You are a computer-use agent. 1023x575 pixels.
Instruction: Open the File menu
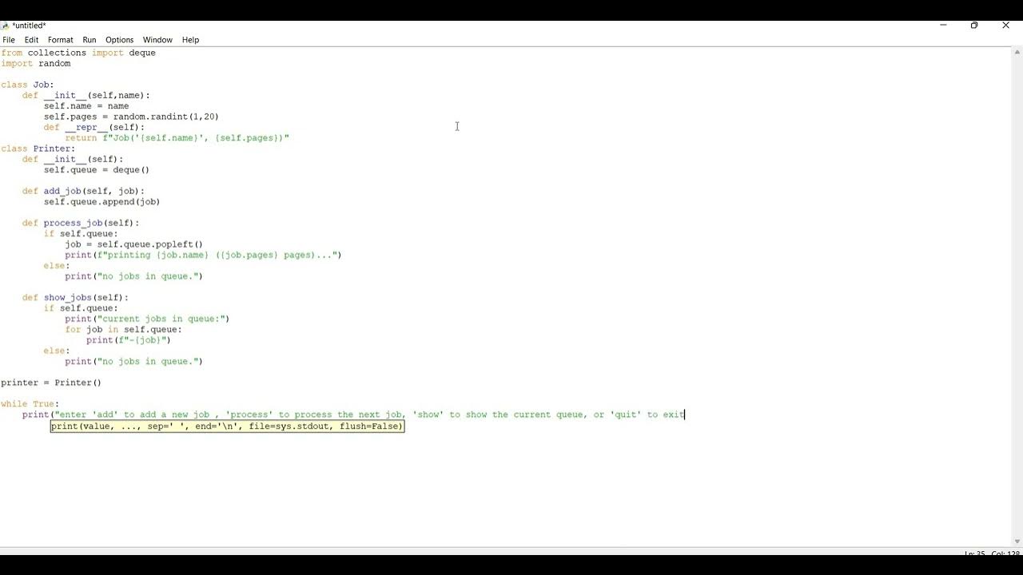click(x=9, y=40)
